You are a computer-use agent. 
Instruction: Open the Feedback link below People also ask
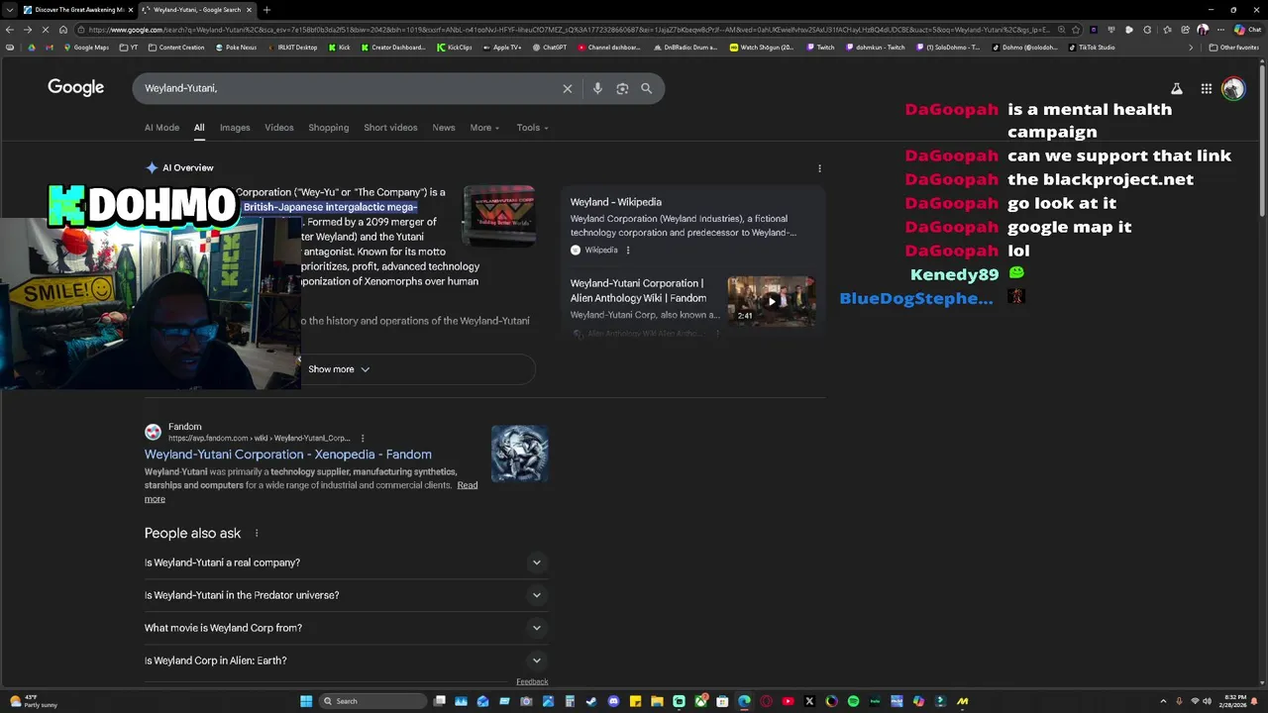(532, 681)
